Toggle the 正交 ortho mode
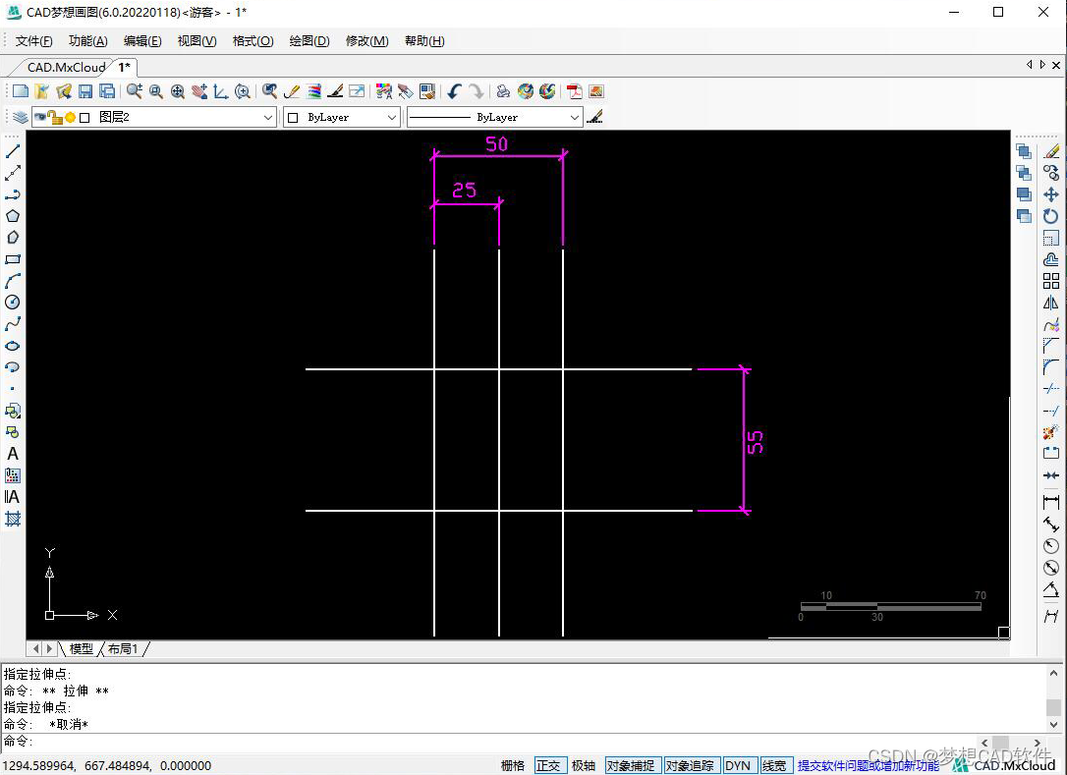 click(x=548, y=765)
